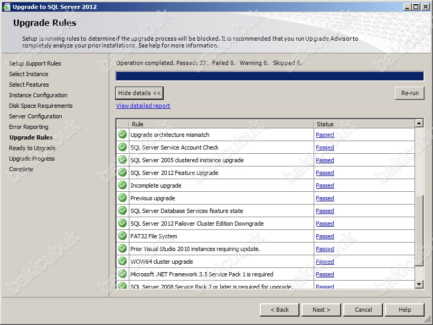
Task: Select Complete step in sidebar
Action: pos(21,169)
